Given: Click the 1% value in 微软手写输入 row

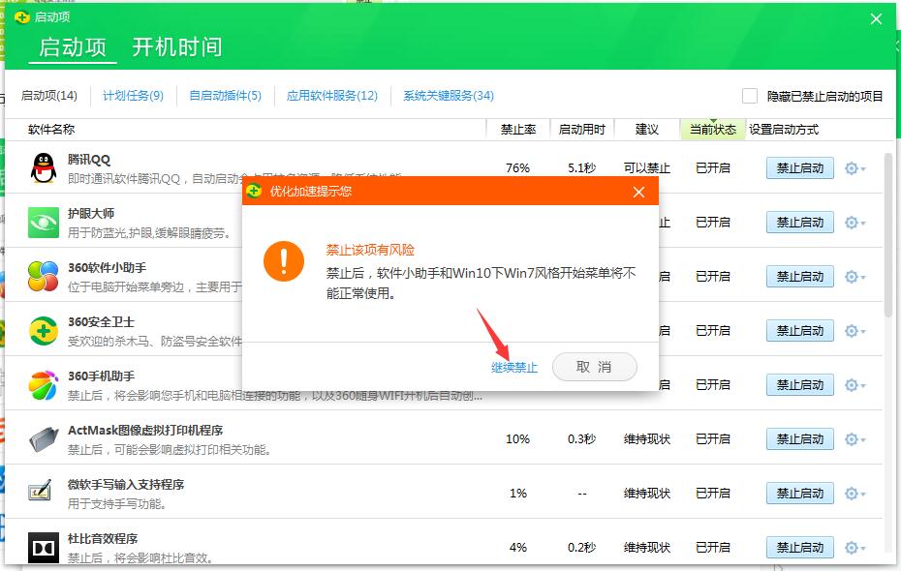Looking at the screenshot, I should pos(518,494).
